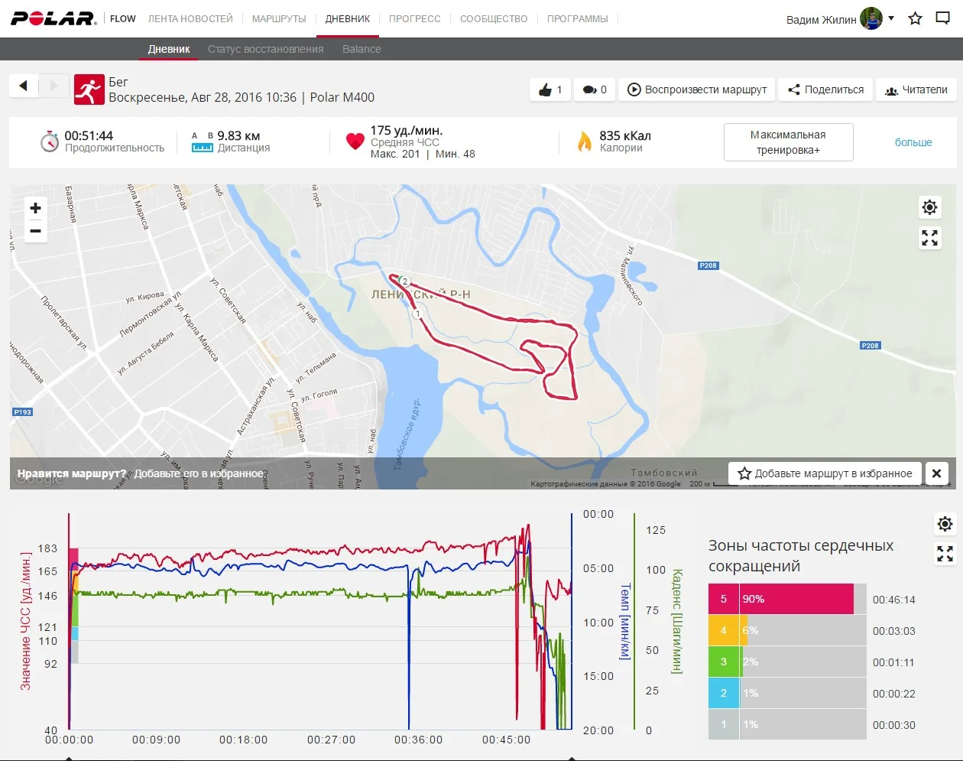Viewport: 963px width, 761px height.
Task: Go to the previous training session
Action: [x=24, y=86]
